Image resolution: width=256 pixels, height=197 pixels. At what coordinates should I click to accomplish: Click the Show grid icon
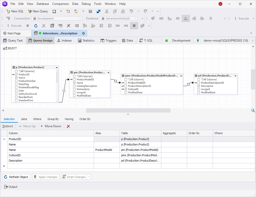[x=134, y=26]
